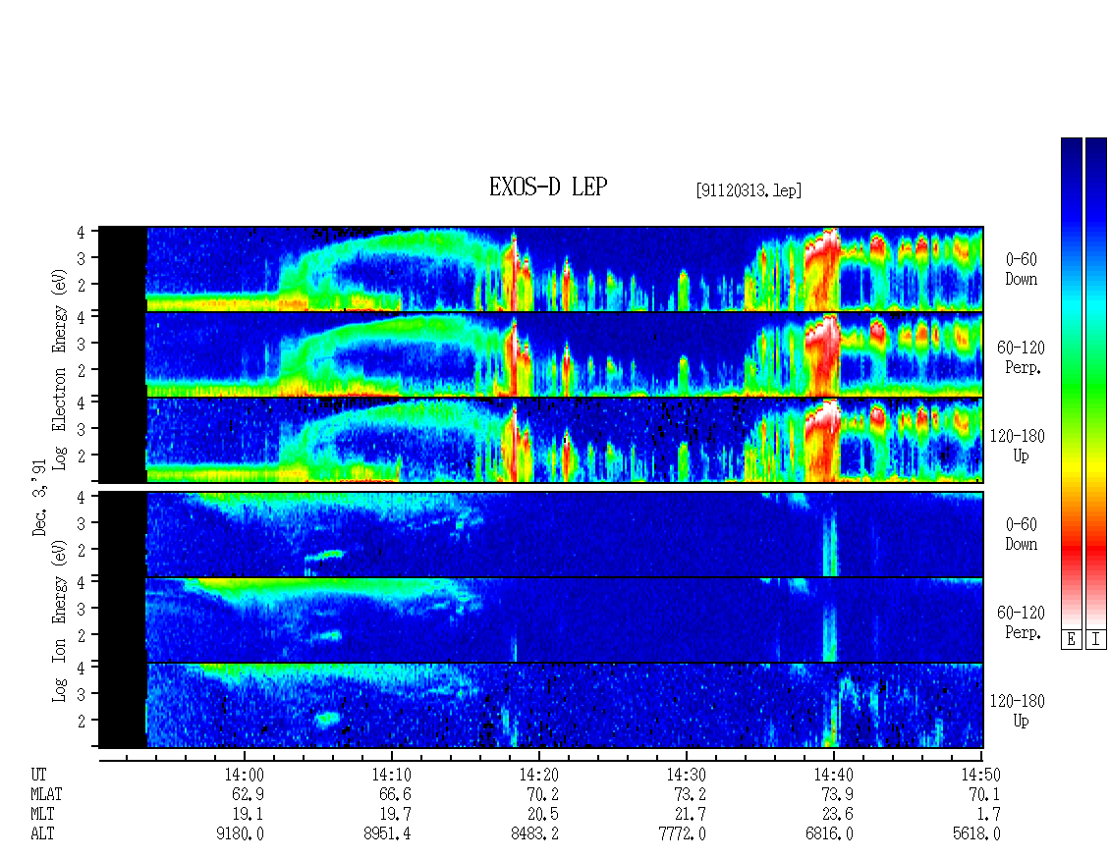Click the ALT value 5618.0
The image size is (1110, 859).
(x=977, y=834)
